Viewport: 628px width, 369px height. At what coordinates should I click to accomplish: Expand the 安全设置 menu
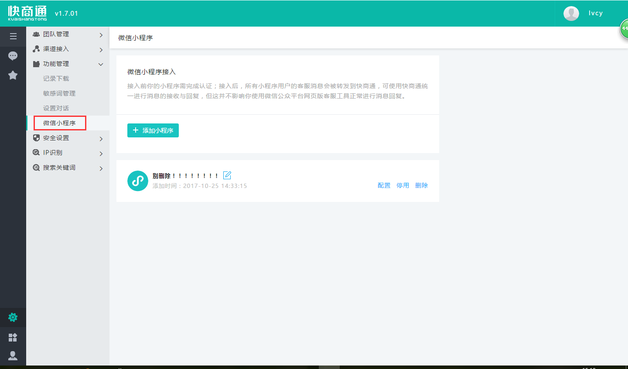(x=68, y=138)
